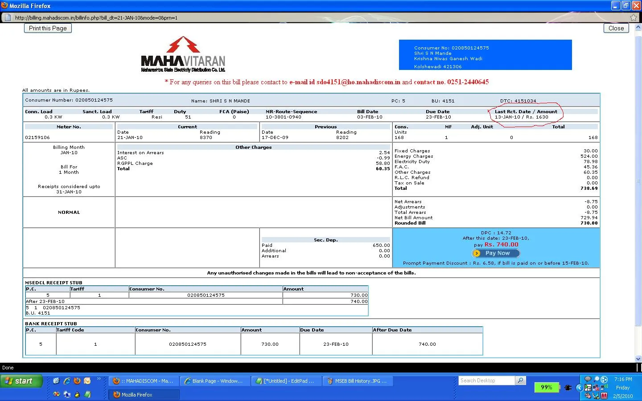Click the Print this Page button

(x=48, y=28)
